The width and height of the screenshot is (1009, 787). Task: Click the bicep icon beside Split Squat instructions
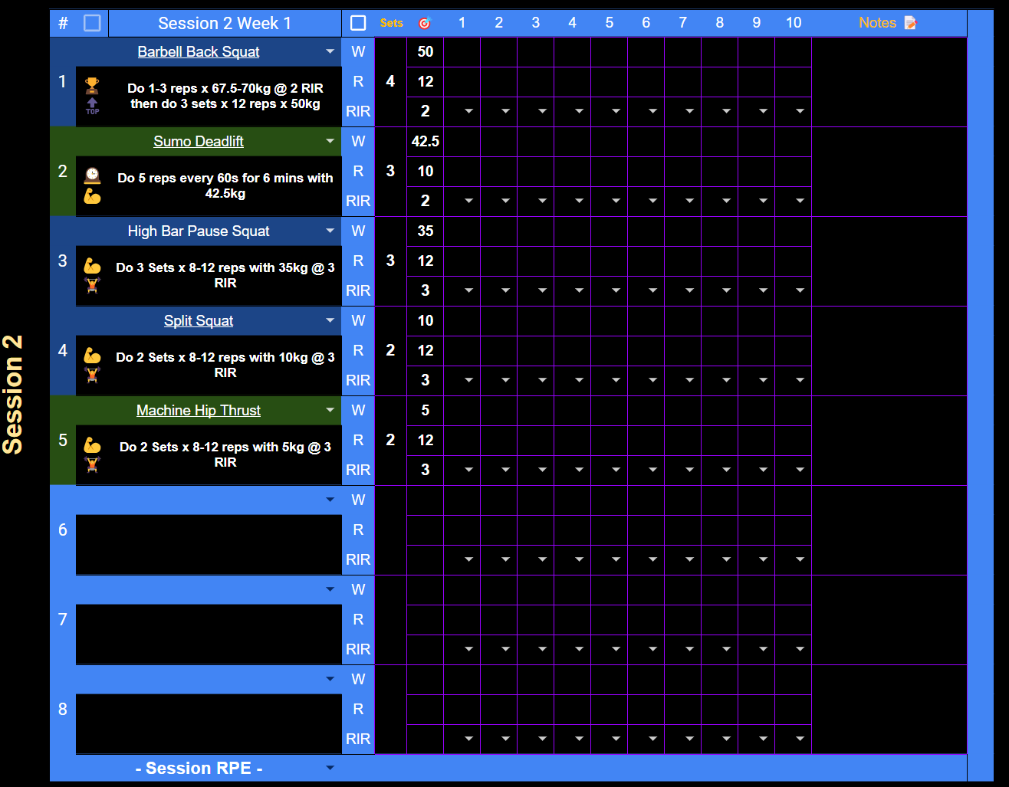click(x=94, y=355)
